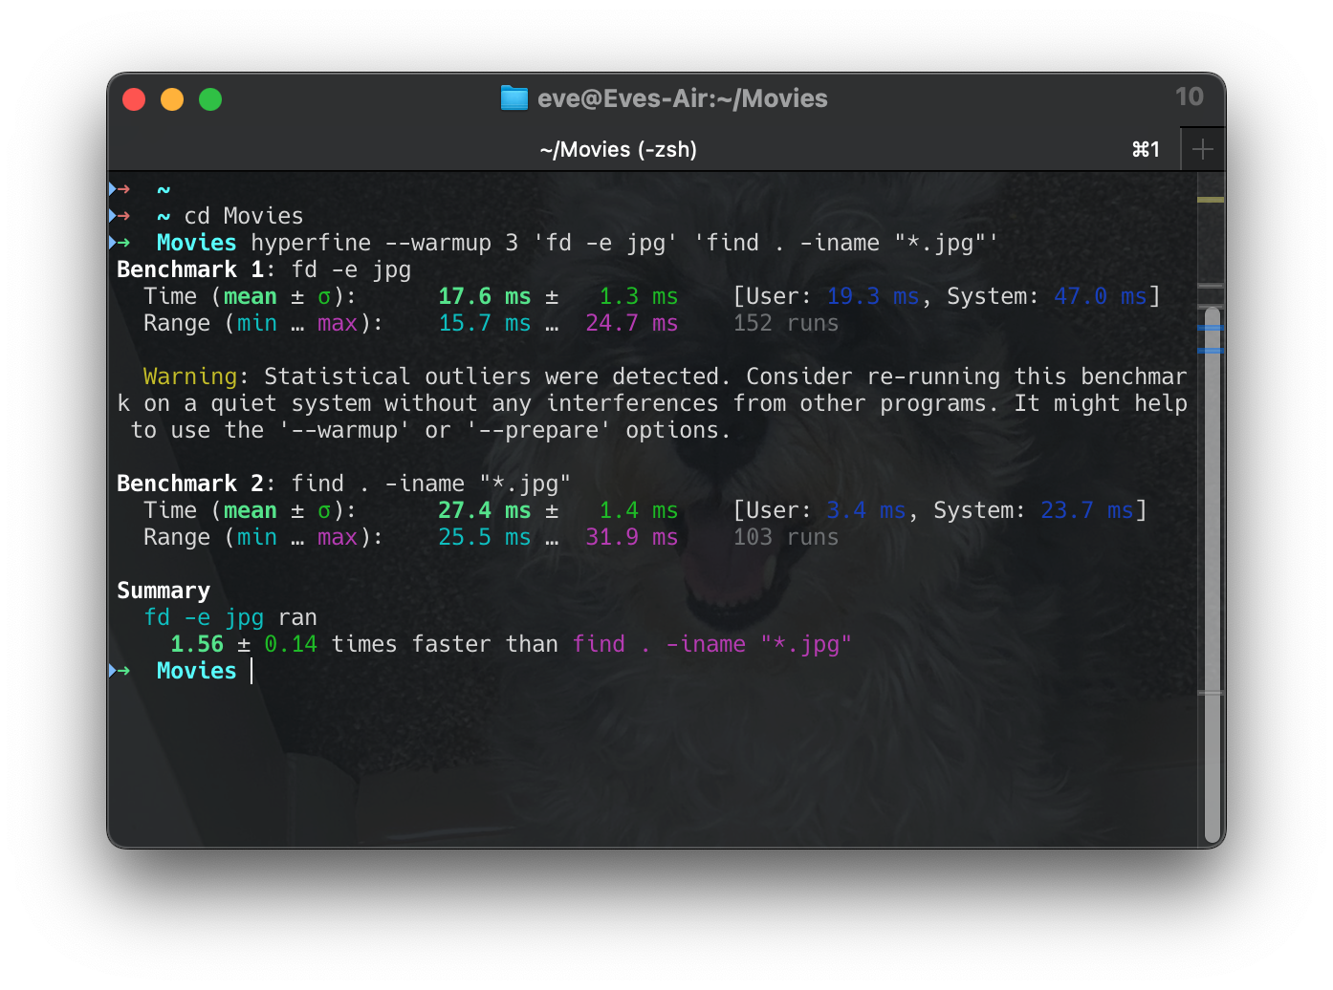Image resolution: width=1333 pixels, height=990 pixels.
Task: Click the 'Summary' heading in output
Action: (x=163, y=591)
